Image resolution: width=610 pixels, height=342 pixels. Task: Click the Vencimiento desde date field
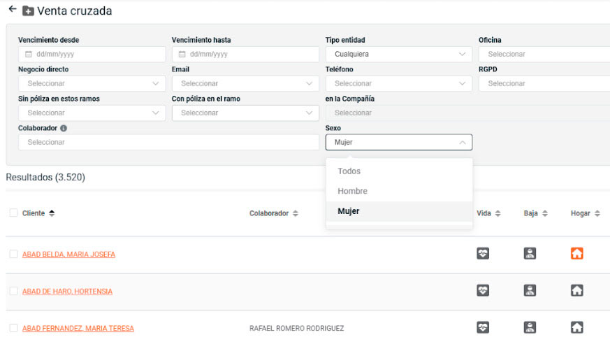[92, 54]
